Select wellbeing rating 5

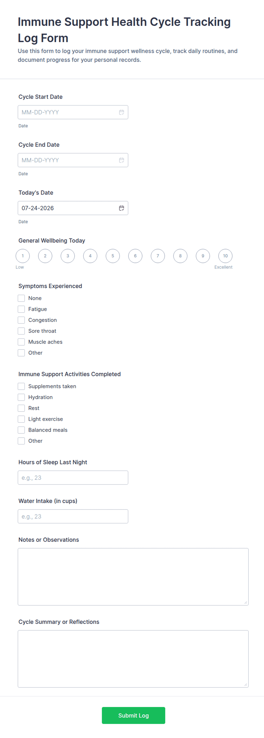(113, 256)
